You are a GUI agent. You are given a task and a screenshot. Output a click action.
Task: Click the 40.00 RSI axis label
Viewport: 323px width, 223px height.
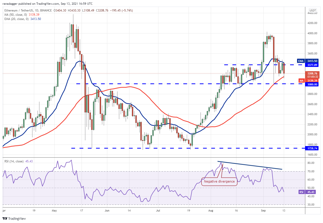coord(310,196)
